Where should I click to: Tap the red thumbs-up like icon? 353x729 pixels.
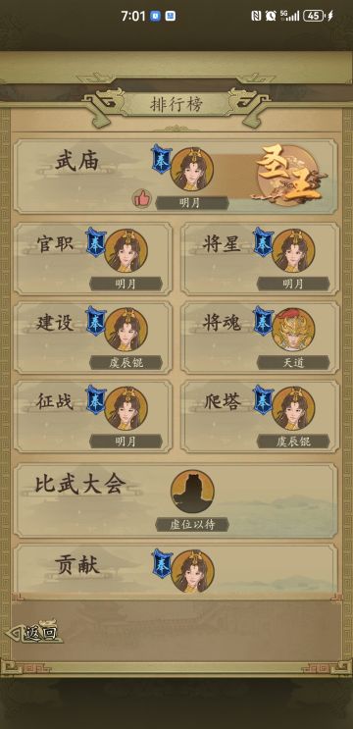click(142, 198)
